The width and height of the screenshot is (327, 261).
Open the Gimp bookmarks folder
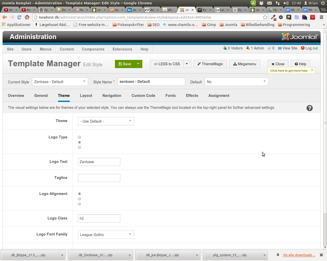tap(209, 25)
